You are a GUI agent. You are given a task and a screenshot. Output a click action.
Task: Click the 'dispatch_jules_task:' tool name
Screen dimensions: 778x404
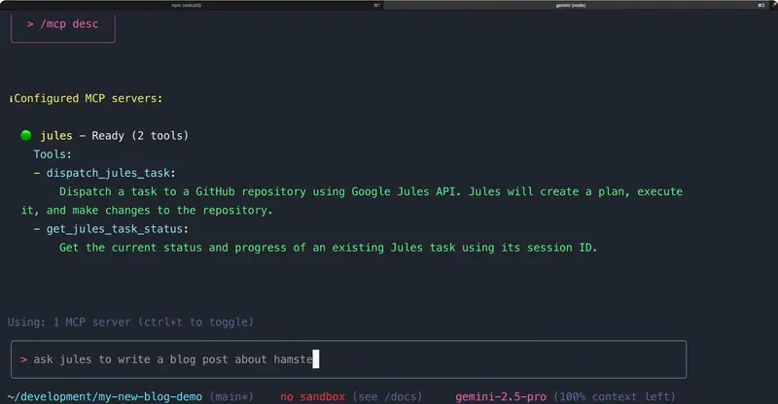(111, 173)
